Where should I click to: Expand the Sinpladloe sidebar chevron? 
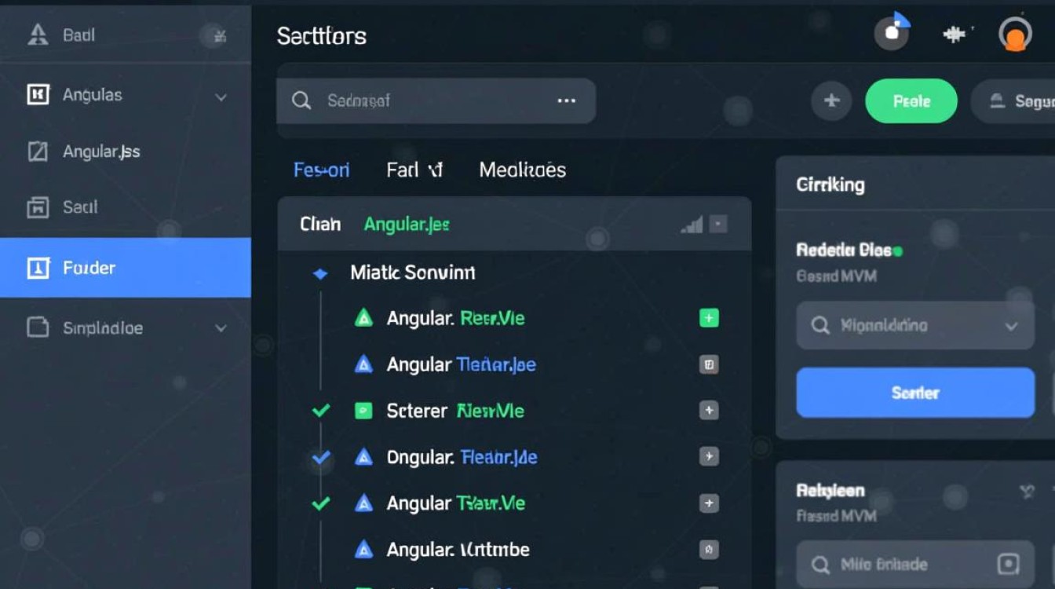tap(221, 329)
